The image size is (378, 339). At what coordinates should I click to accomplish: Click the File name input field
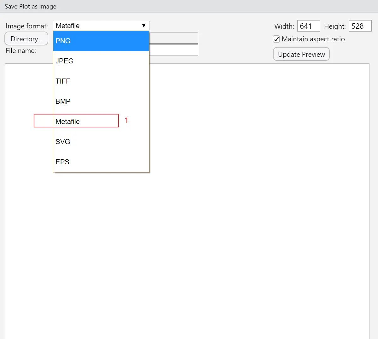(x=174, y=50)
